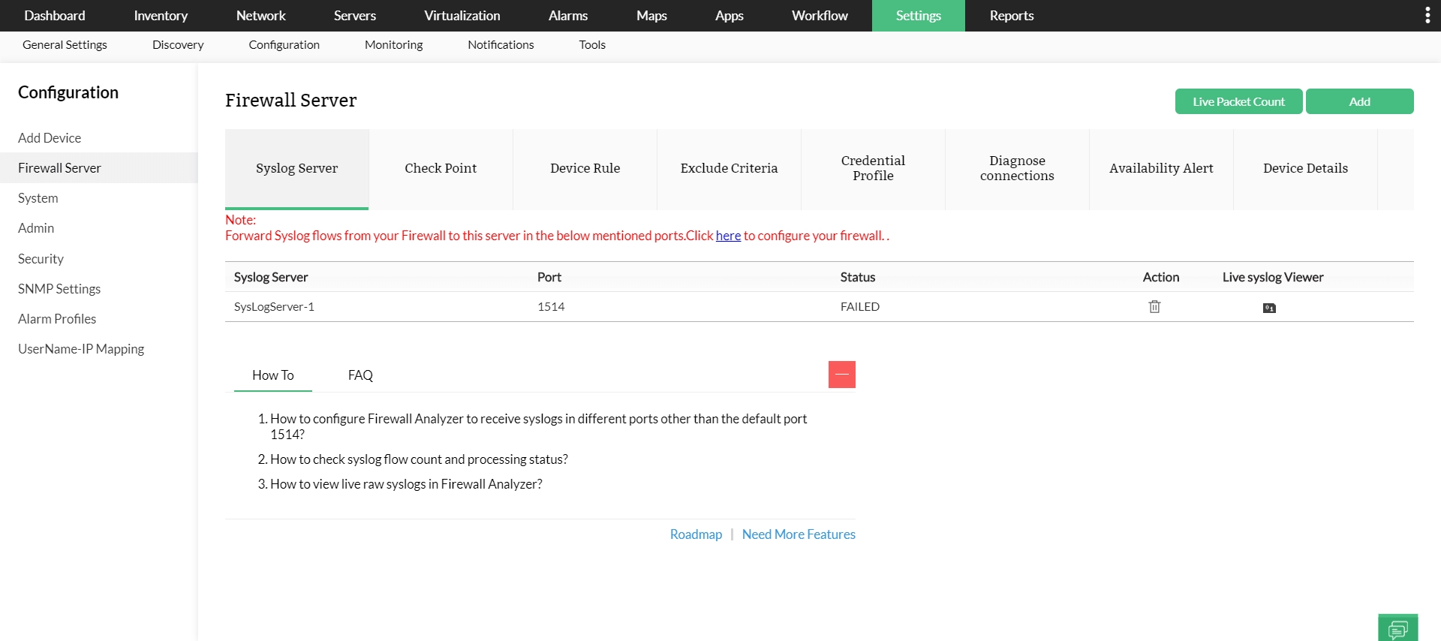Go to Discovery settings
Viewport: 1441px width, 641px height.
[x=178, y=45]
